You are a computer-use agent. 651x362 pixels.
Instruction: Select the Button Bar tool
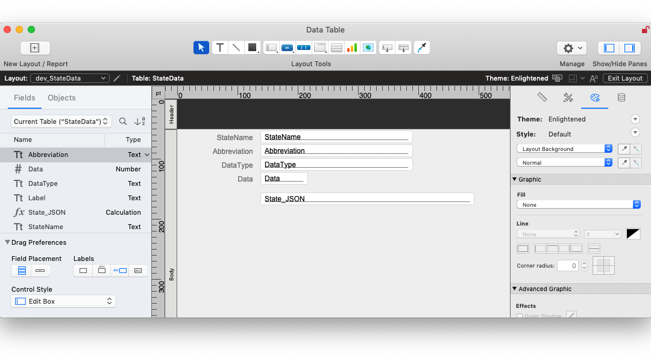(303, 48)
